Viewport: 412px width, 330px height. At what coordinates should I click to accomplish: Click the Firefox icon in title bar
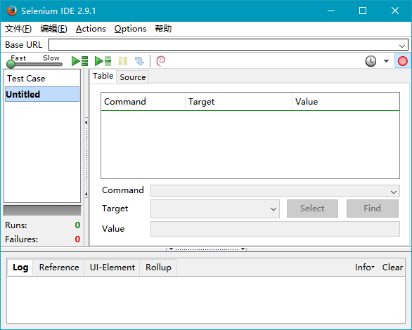pyautogui.click(x=11, y=11)
